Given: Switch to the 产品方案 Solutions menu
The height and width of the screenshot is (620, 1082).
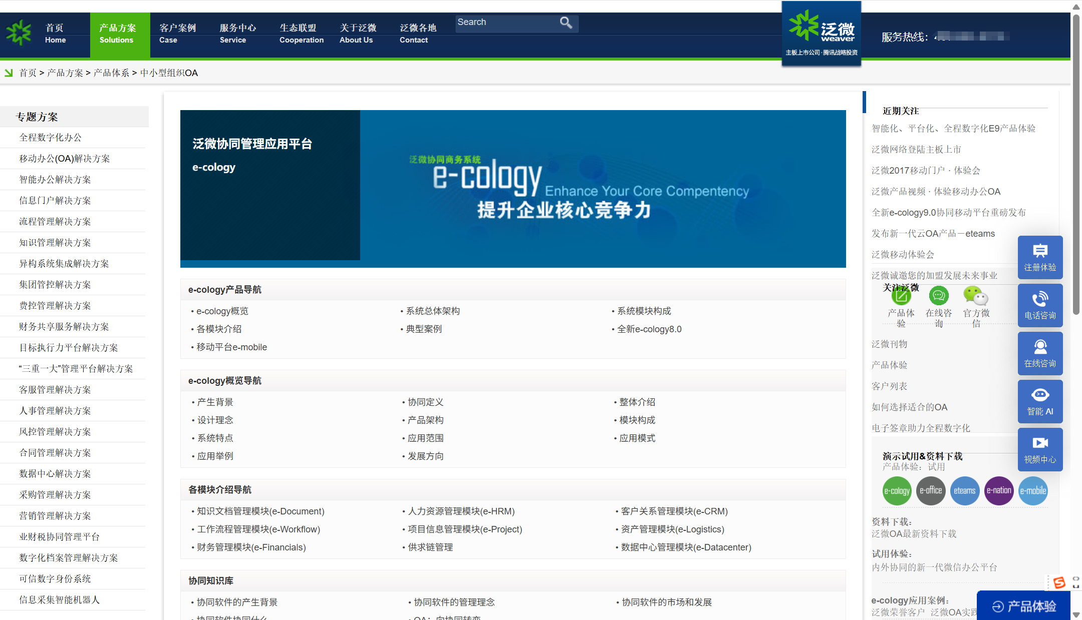Looking at the screenshot, I should click(119, 34).
